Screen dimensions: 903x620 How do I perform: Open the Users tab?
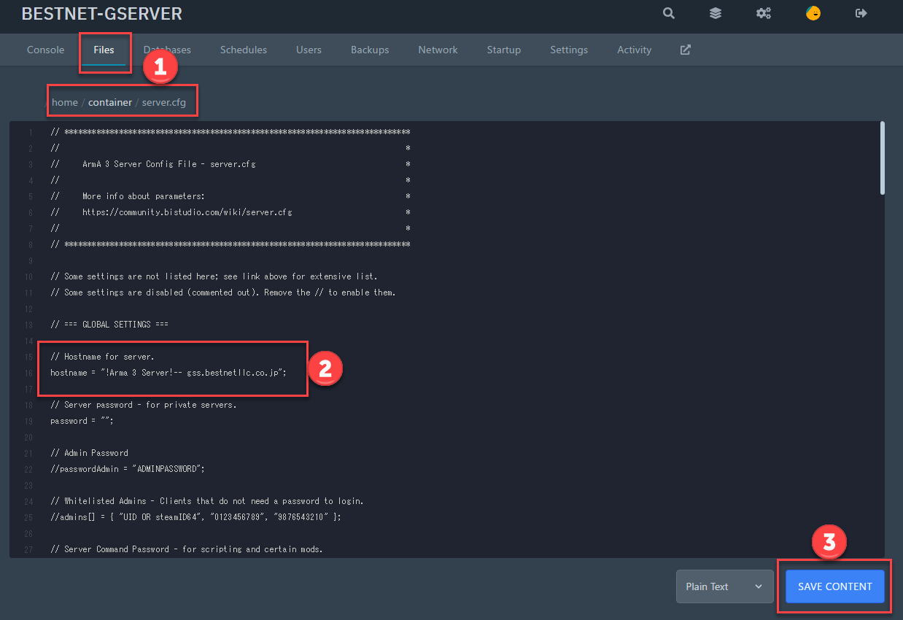[309, 50]
